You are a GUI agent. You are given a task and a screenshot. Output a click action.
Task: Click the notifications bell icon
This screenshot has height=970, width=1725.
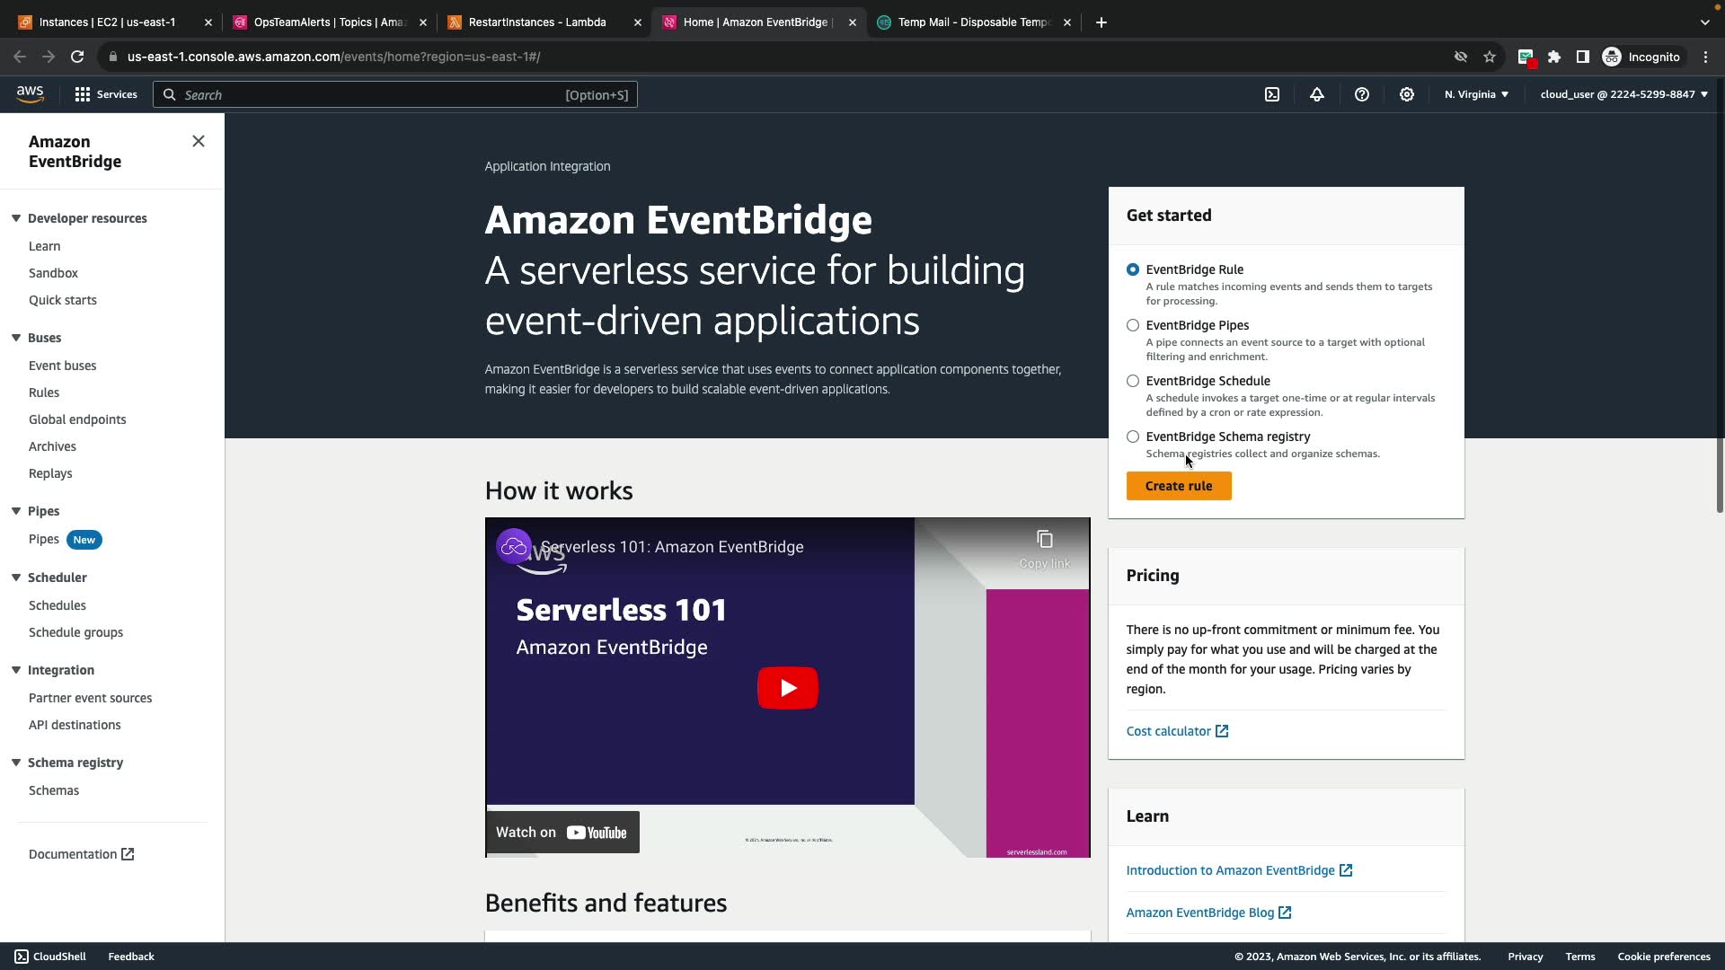[1317, 94]
